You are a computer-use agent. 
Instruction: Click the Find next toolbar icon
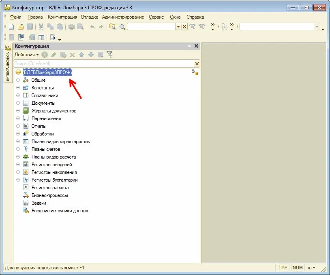click(192, 27)
